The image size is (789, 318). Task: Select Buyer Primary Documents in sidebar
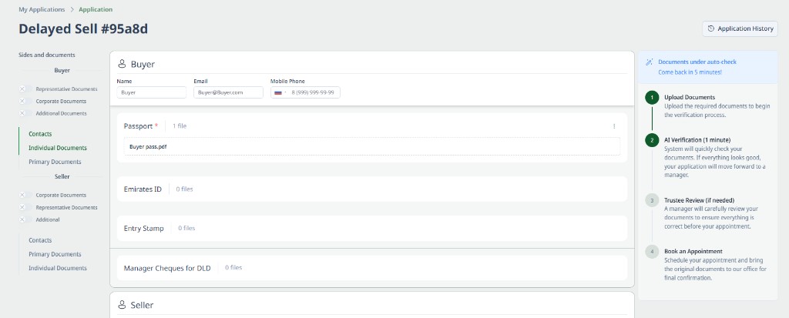point(55,162)
